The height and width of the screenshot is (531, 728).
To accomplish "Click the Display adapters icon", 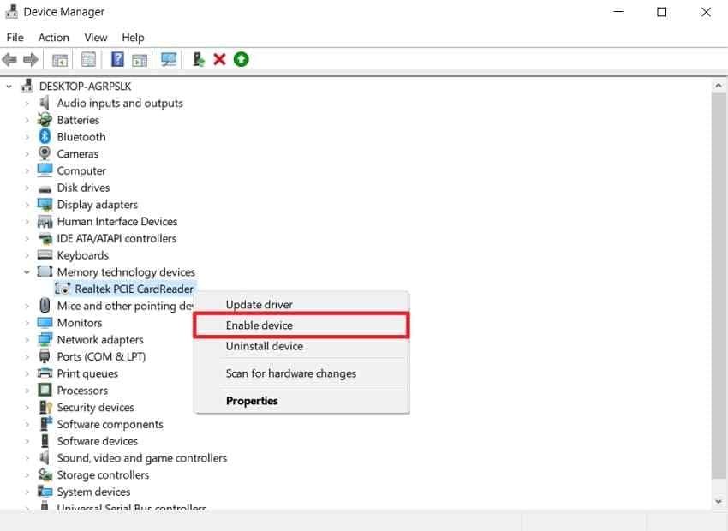I will (45, 204).
